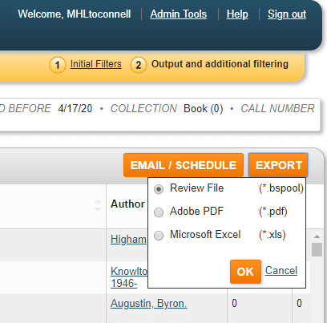Screen dimensions: 327x323
Task: Open the Help link
Action: tap(237, 14)
